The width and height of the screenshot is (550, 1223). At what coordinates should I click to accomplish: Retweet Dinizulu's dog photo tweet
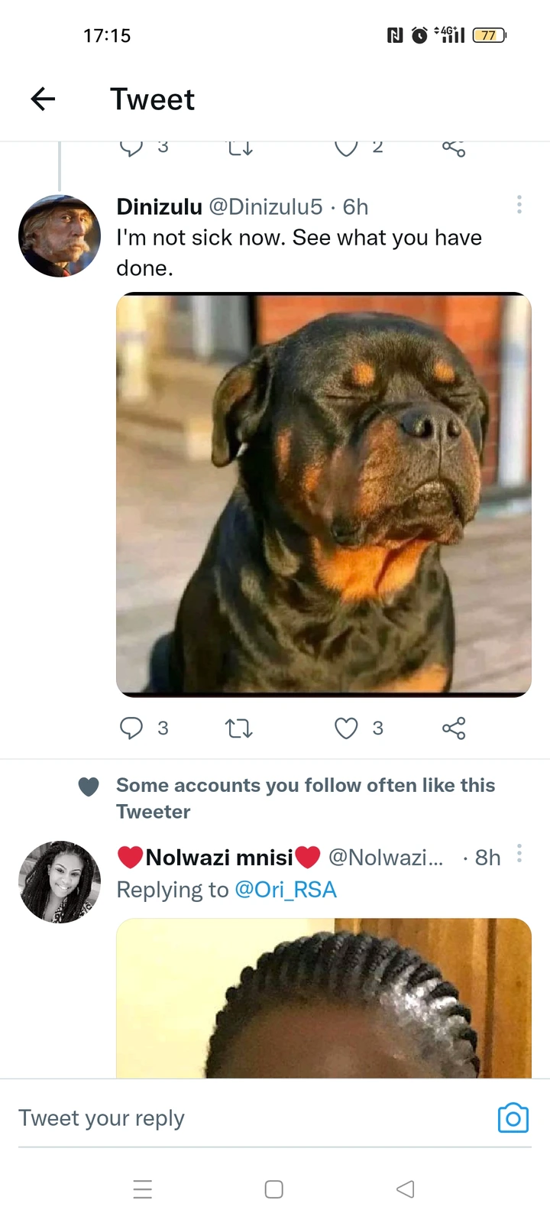point(239,728)
